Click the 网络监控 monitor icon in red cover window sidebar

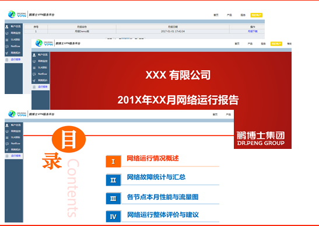(34, 61)
